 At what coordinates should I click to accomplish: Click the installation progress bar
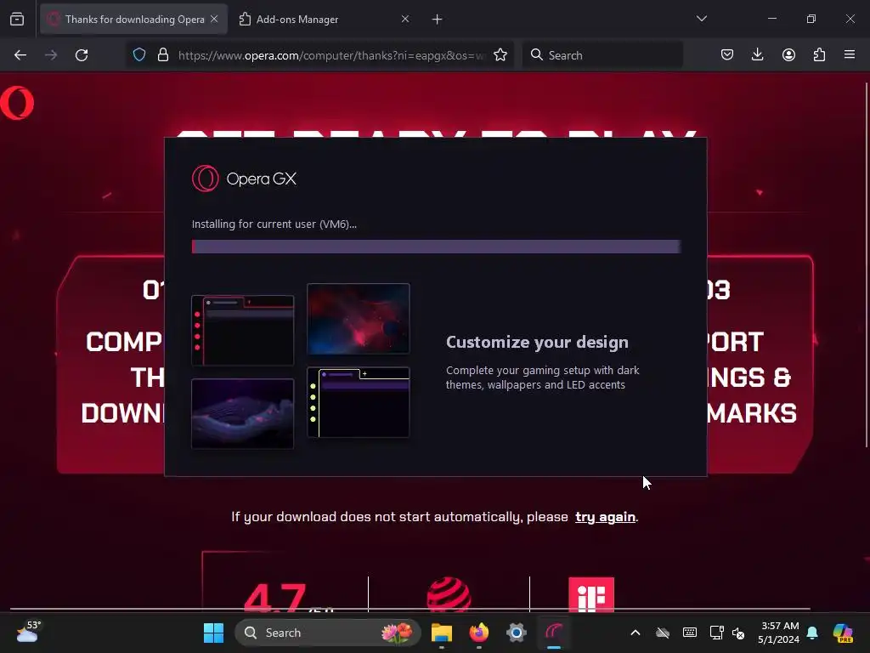pyautogui.click(x=436, y=247)
